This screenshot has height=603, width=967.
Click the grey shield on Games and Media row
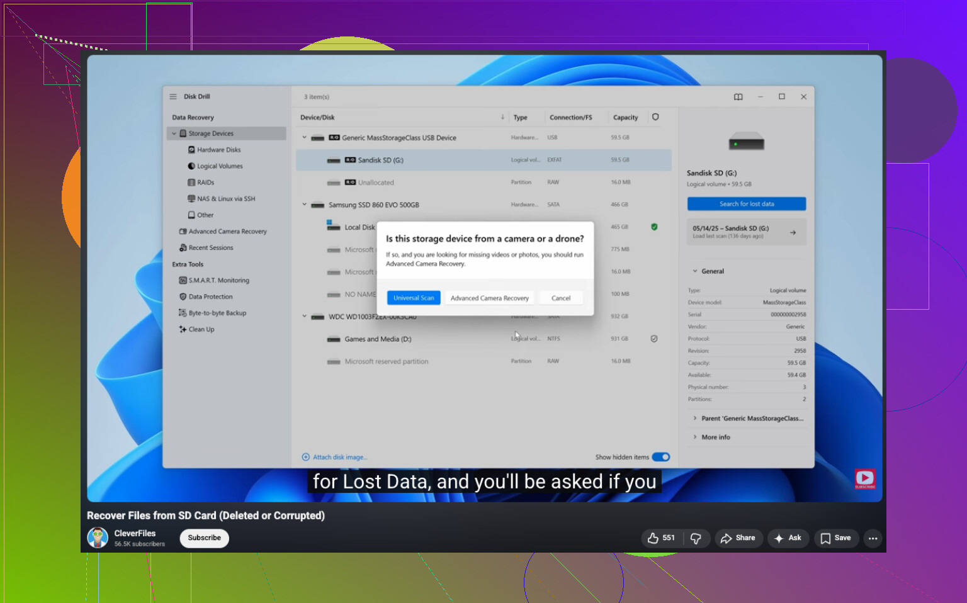[654, 339]
